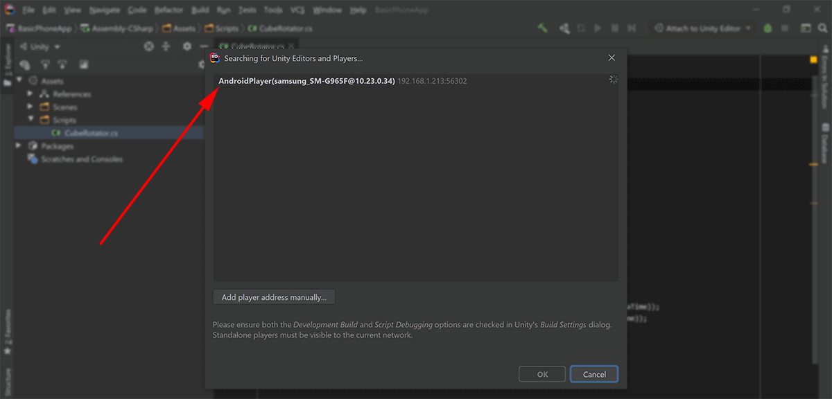Click the Unity refresh icon in the toolbar
This screenshot has height=399, width=832.
pos(580,28)
